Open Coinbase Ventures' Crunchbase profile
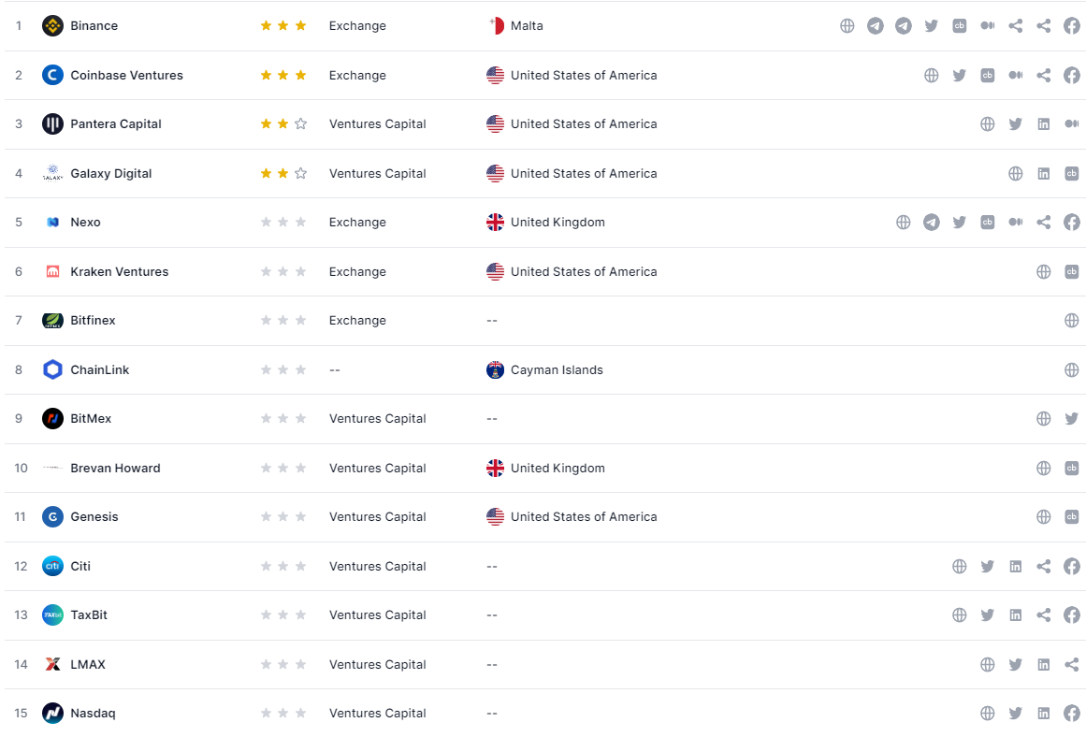 (988, 75)
